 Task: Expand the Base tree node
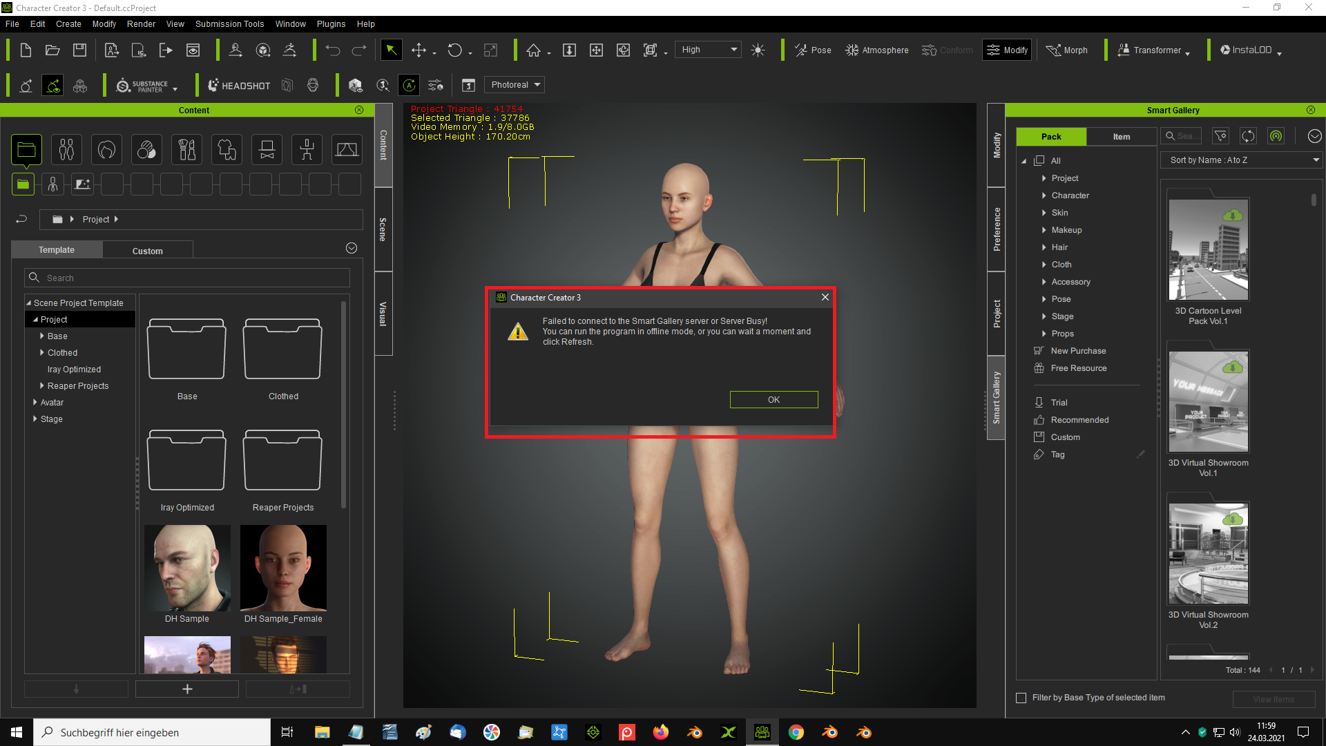(42, 336)
